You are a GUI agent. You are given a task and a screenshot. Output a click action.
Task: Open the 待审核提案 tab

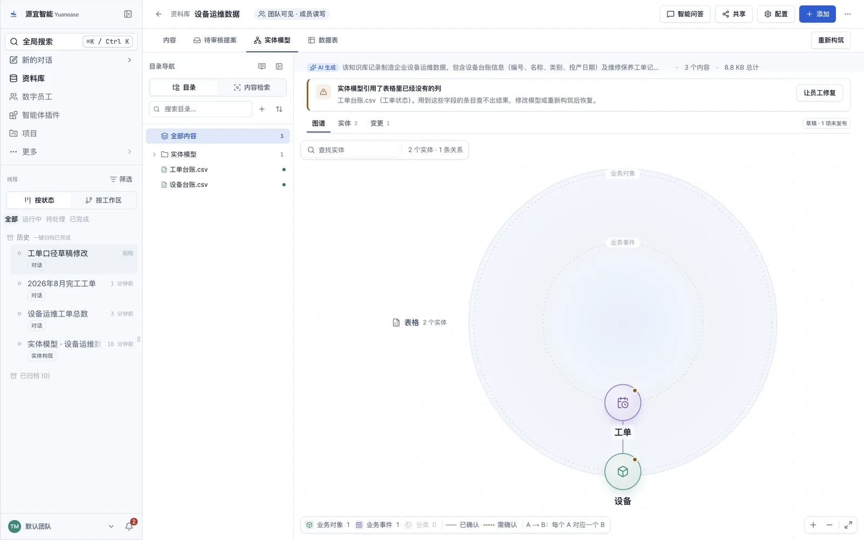pyautogui.click(x=215, y=40)
